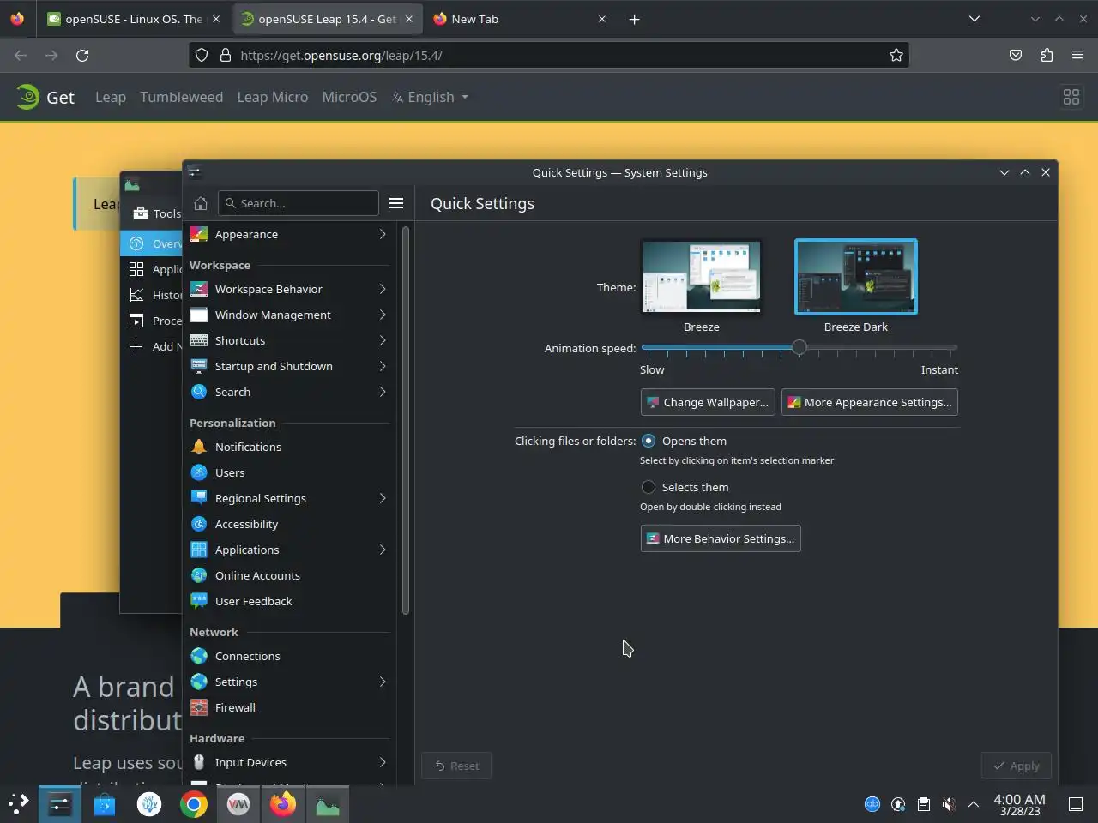
Task: Click the Regional Settings flag icon
Action: (x=199, y=498)
